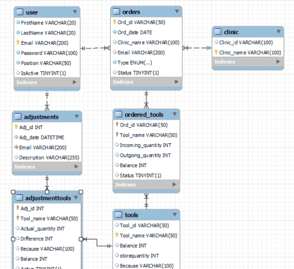Click the user table icon
Screen dimensions: 294x269
click(20, 12)
